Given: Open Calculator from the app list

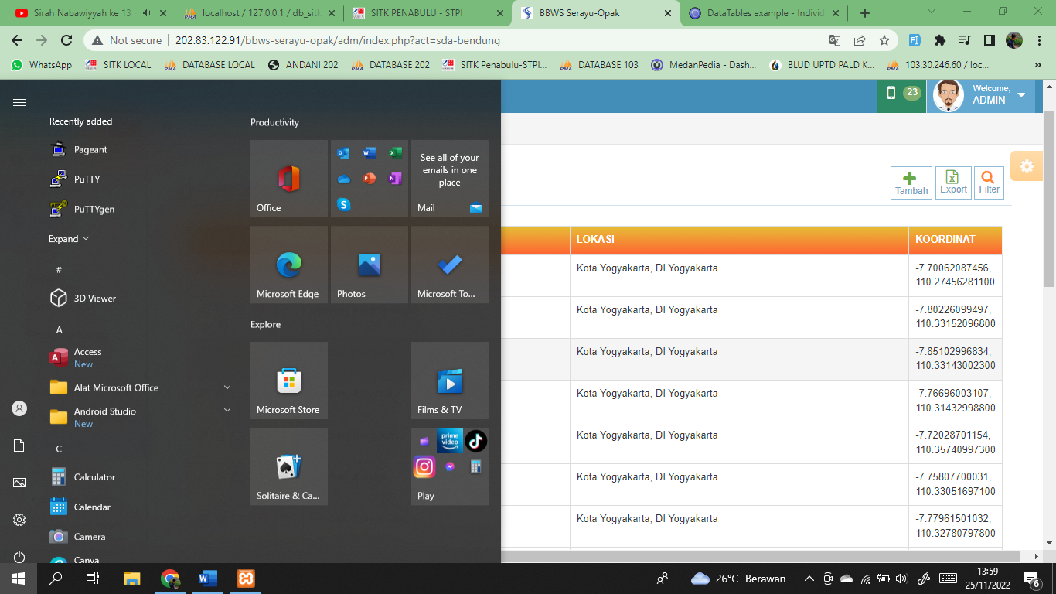Looking at the screenshot, I should tap(94, 477).
